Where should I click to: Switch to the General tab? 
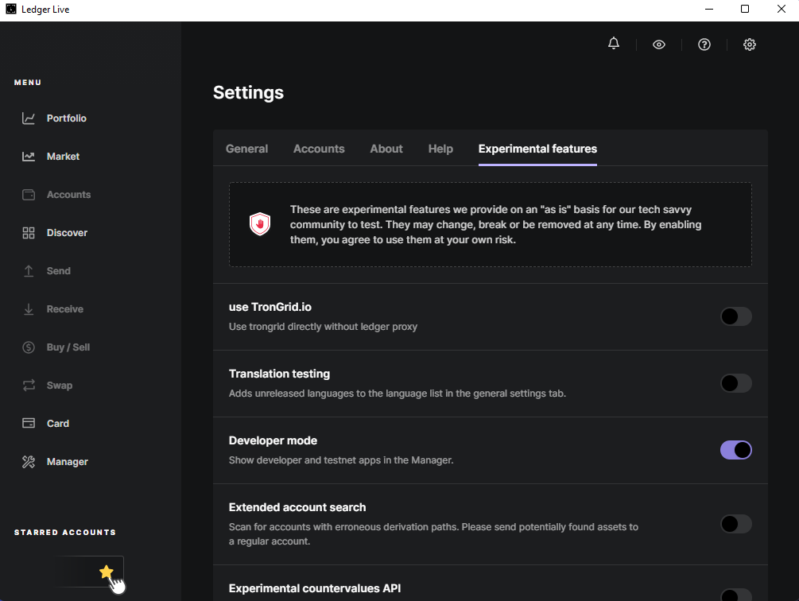coord(246,149)
